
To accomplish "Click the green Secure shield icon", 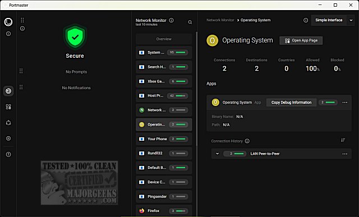I will (x=75, y=36).
